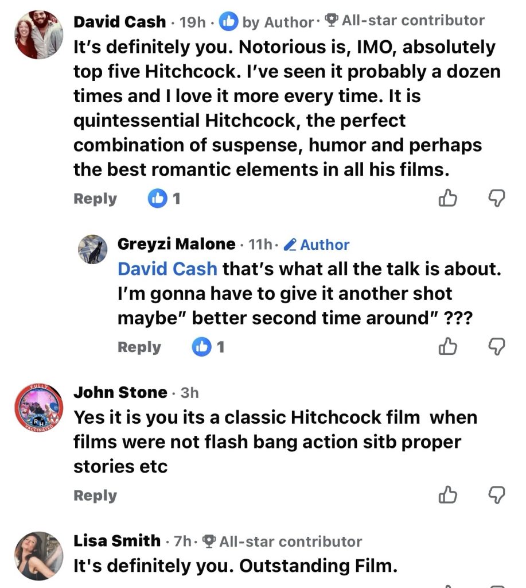Dislike Greyzi Malone's reply
Viewport: 526px width, 588px height.
tap(496, 347)
